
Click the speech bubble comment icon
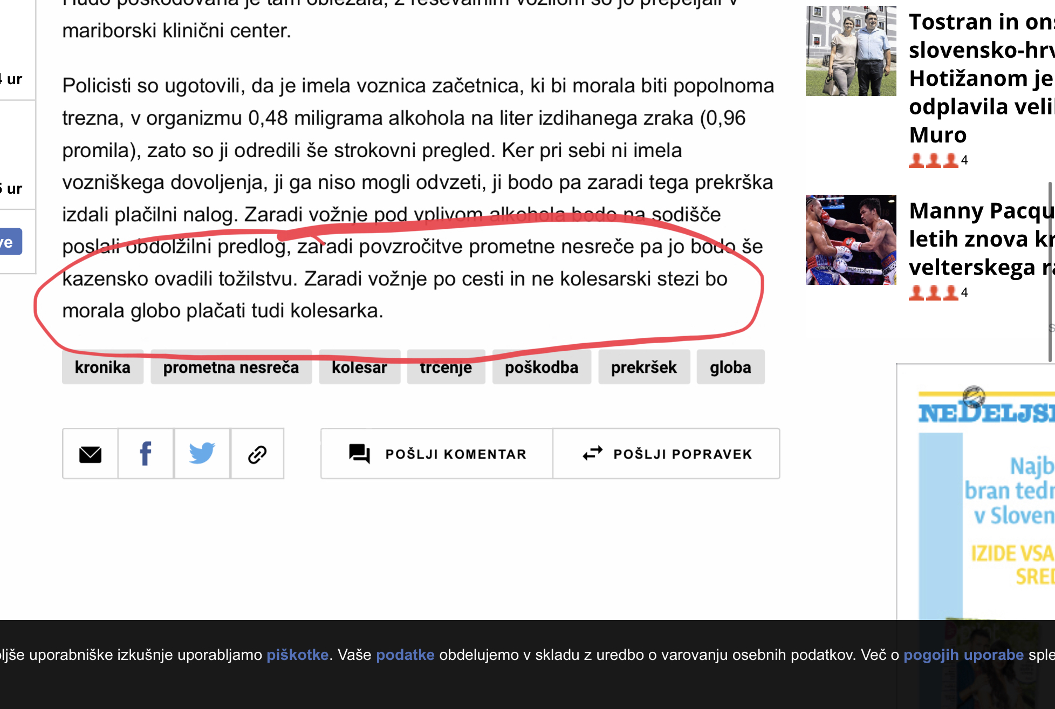(x=359, y=454)
